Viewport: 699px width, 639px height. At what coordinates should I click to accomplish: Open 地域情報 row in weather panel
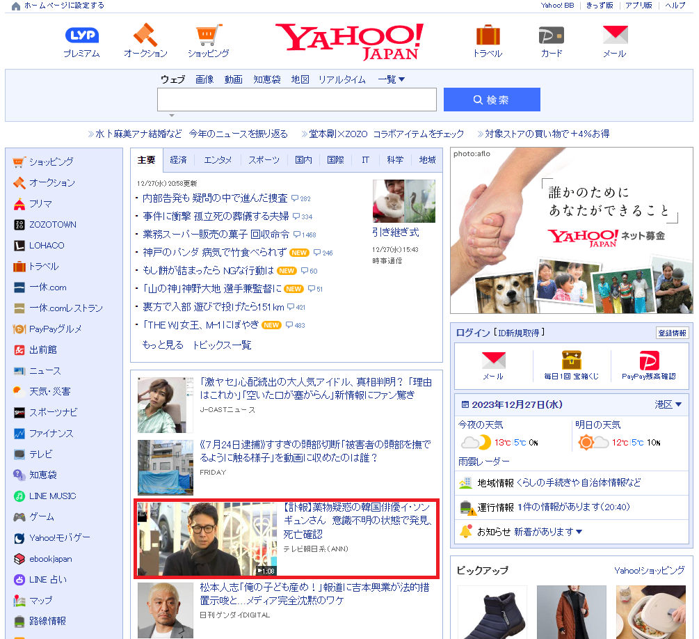pos(572,483)
